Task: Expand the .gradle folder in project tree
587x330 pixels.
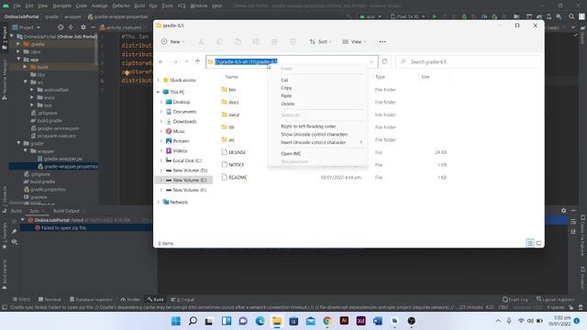Action: (x=18, y=44)
